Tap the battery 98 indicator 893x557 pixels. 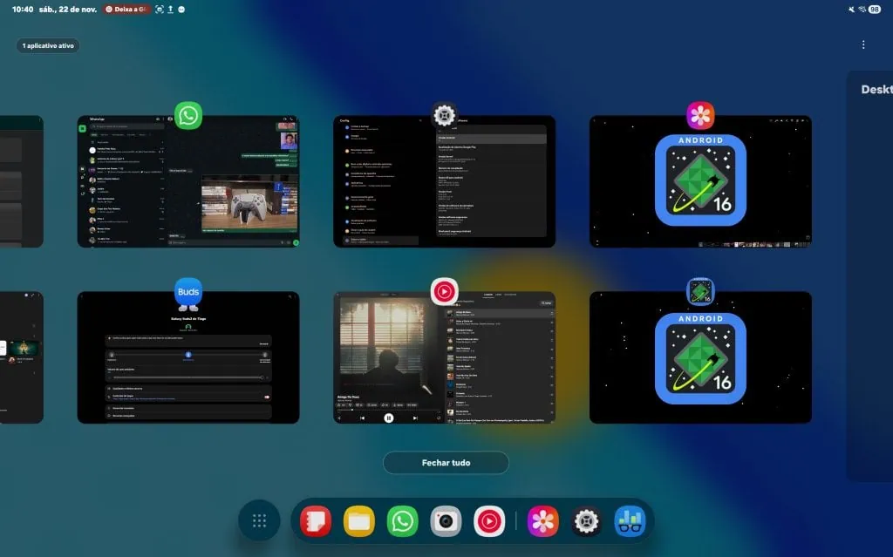coord(873,9)
